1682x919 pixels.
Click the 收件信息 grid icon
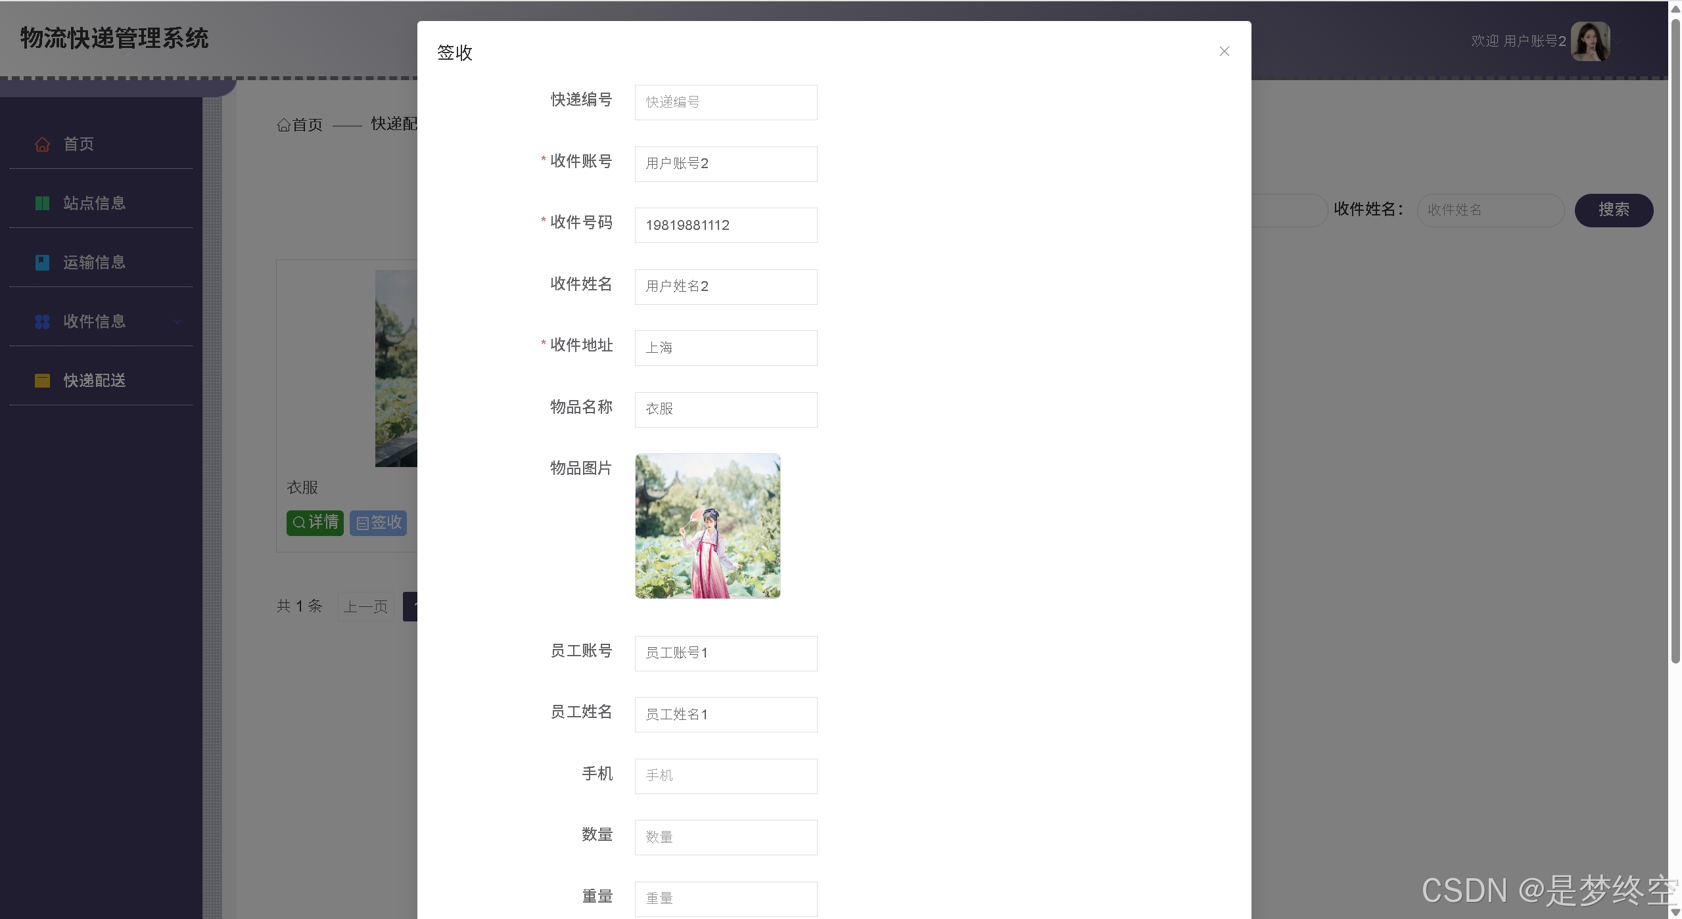[42, 321]
